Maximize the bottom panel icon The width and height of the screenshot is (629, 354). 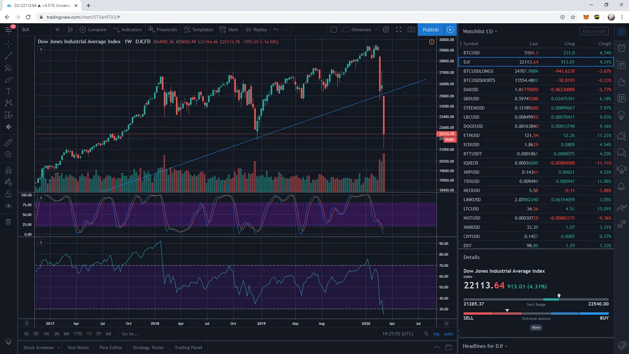pos(448,348)
